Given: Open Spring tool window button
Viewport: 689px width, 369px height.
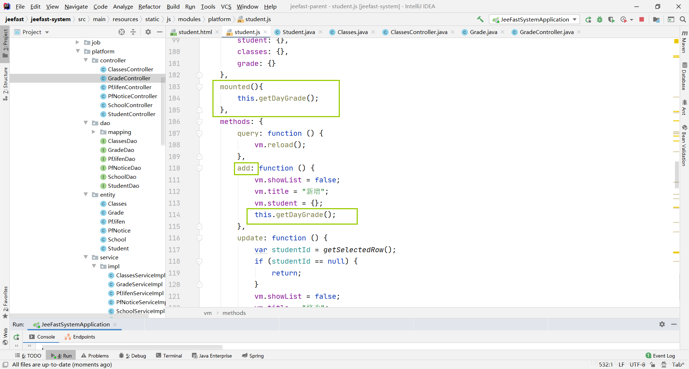Looking at the screenshot, I should pyautogui.click(x=253, y=356).
